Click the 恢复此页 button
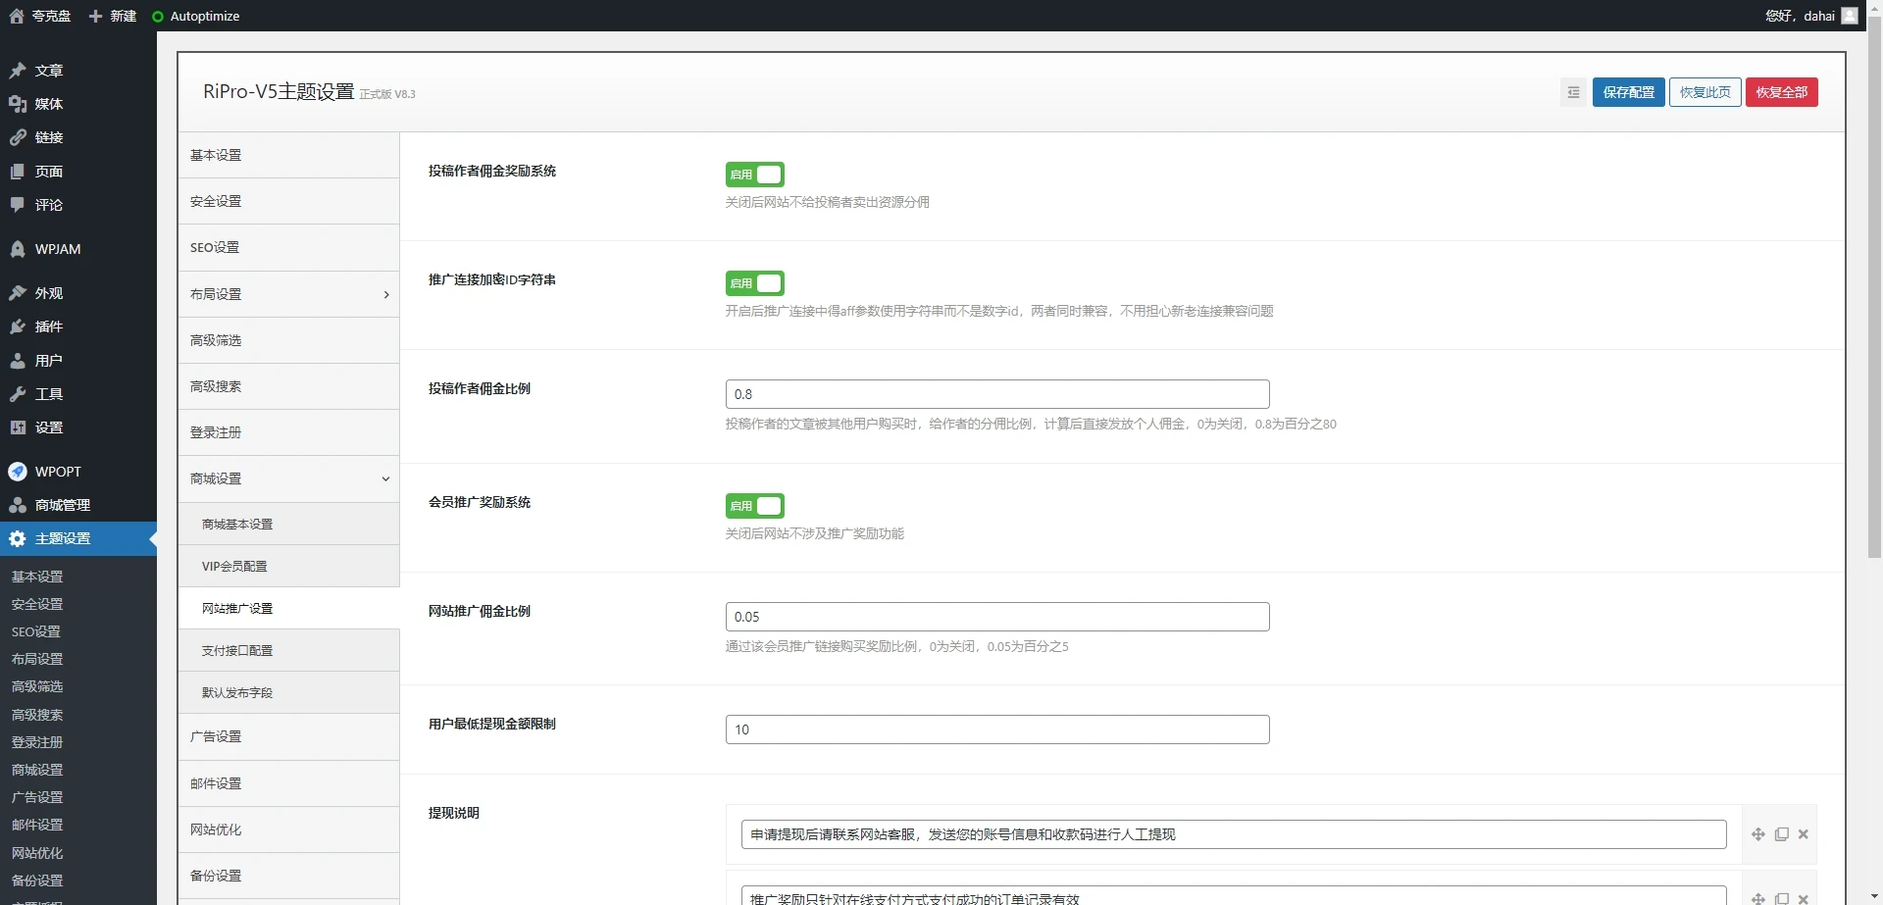The width and height of the screenshot is (1883, 905). tap(1705, 92)
